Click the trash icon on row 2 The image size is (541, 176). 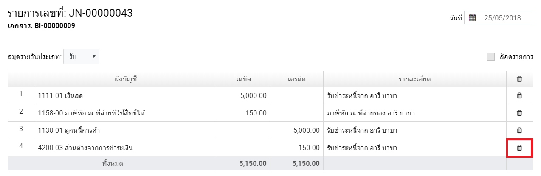(x=519, y=113)
